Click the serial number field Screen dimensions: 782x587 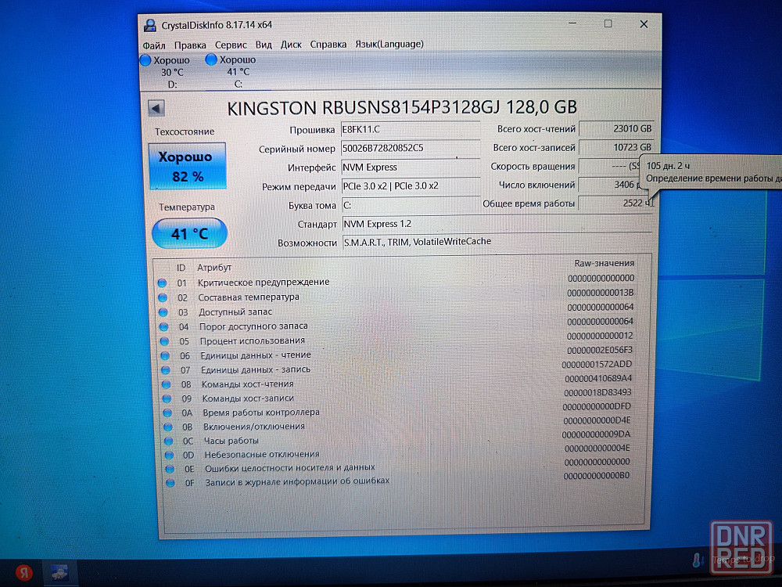(x=411, y=148)
